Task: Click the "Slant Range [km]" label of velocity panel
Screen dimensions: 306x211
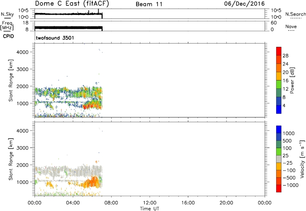Action: coord(11,159)
